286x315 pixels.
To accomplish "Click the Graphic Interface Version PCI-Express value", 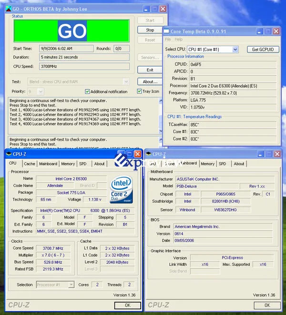I will tap(232, 258).
